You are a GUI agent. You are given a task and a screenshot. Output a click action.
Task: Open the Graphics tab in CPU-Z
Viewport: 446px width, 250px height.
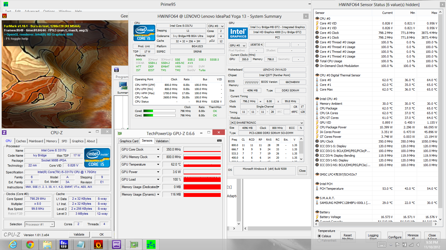(78, 141)
